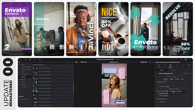The width and height of the screenshot is (195, 110).
Task: Open the Mixer icon in top bar
Action: (x=176, y=59)
